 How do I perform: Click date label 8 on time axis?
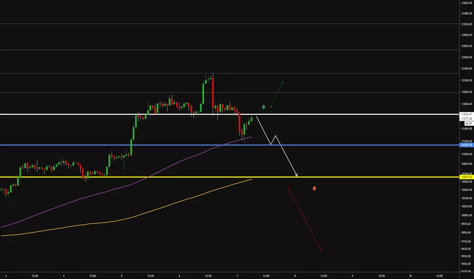tap(295, 275)
